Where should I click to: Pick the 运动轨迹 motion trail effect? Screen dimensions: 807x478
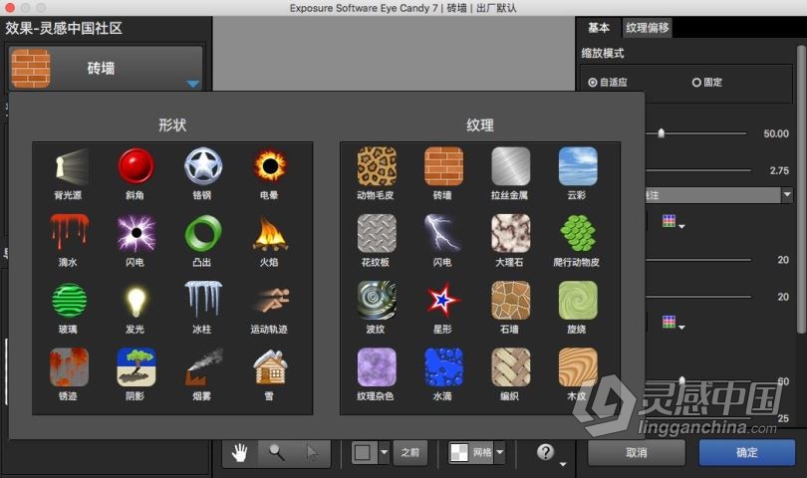pos(270,301)
